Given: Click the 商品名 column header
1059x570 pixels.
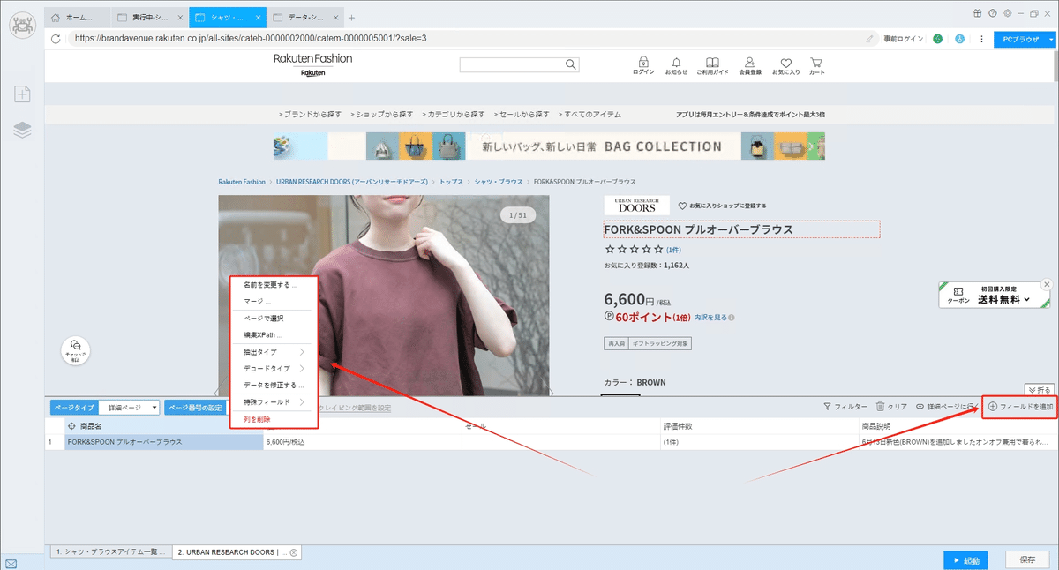Looking at the screenshot, I should tap(164, 426).
